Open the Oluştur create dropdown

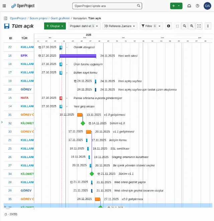55,26
